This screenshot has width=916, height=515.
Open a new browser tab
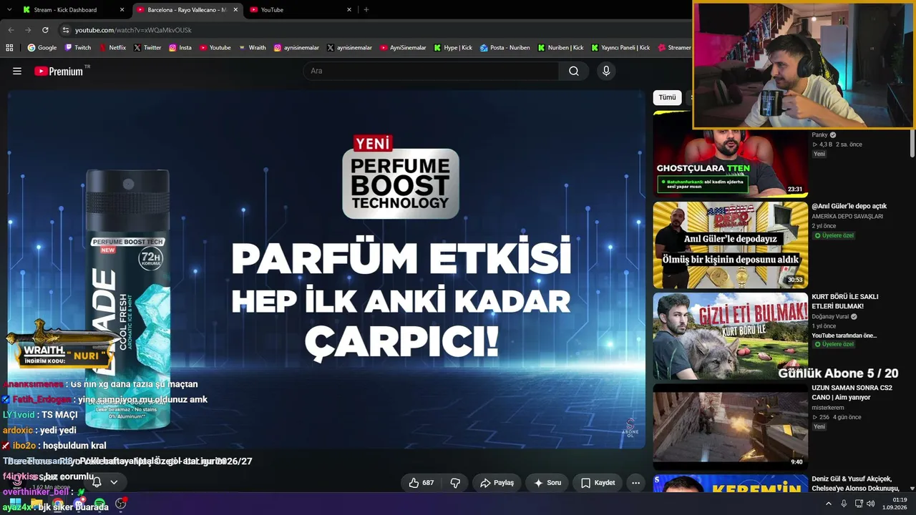366,10
